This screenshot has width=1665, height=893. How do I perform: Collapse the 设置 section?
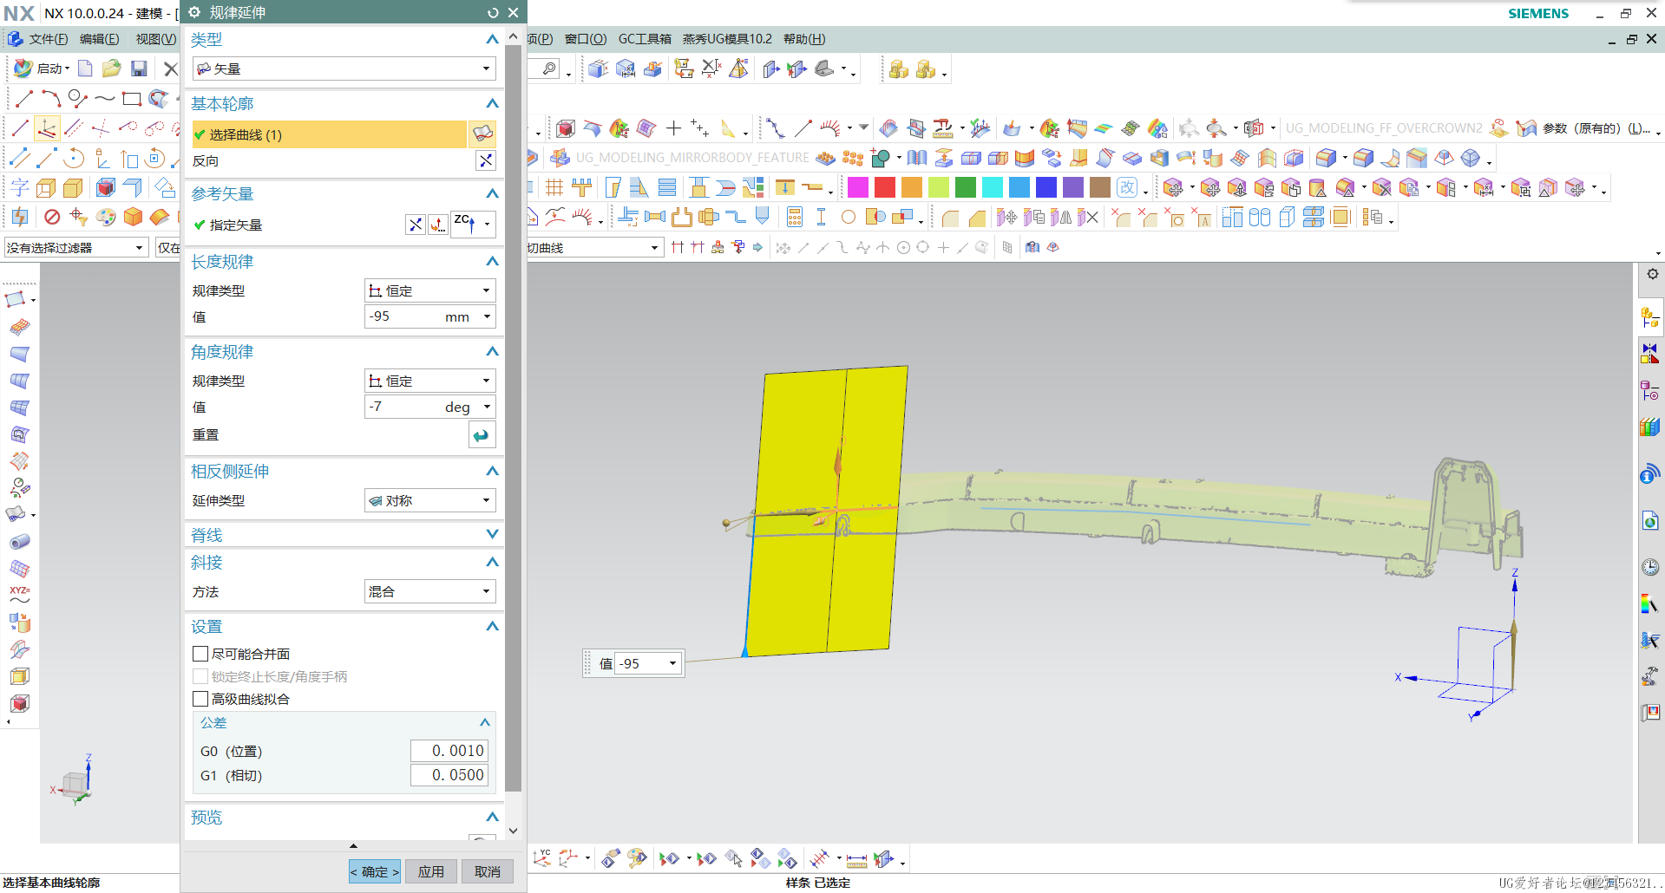point(492,626)
